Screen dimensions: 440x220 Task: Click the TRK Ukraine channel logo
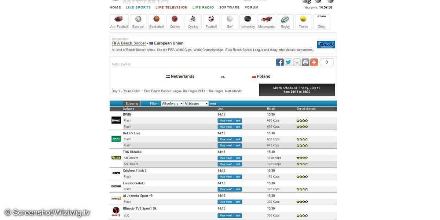[x=116, y=158]
